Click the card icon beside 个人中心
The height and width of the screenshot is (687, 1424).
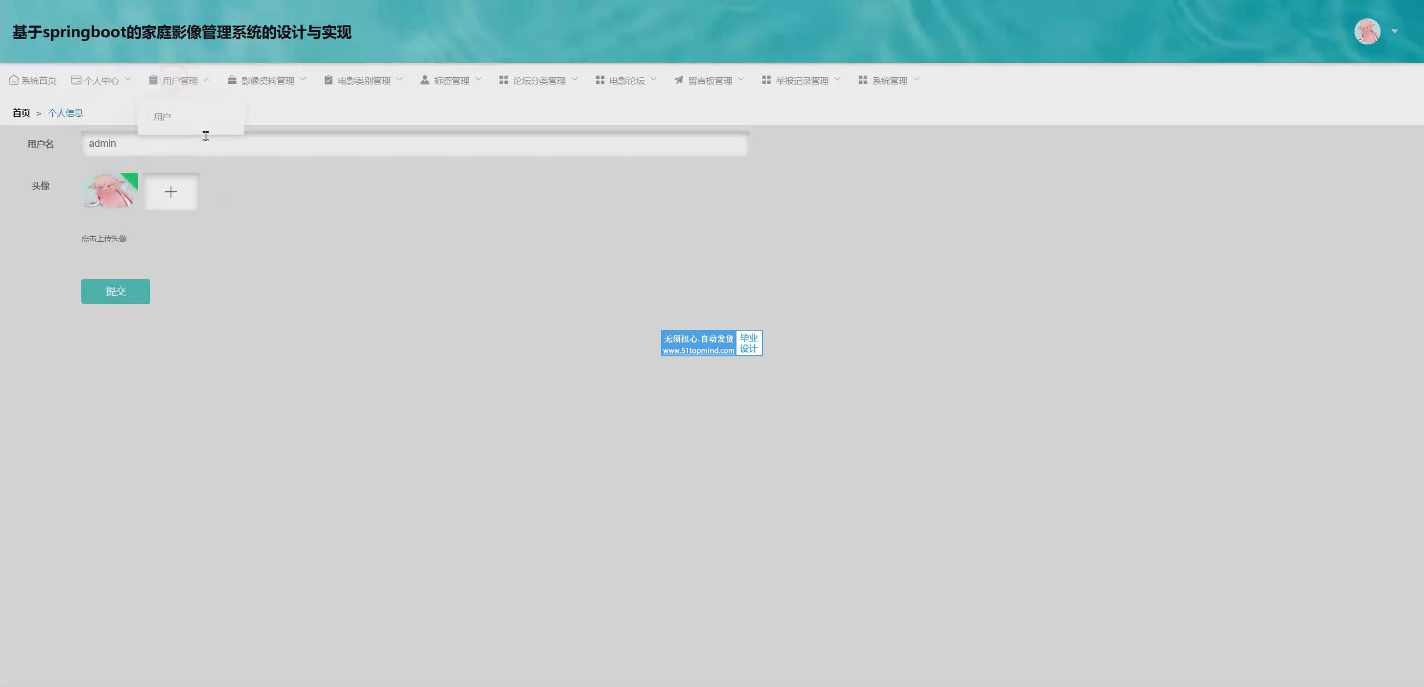coord(76,80)
